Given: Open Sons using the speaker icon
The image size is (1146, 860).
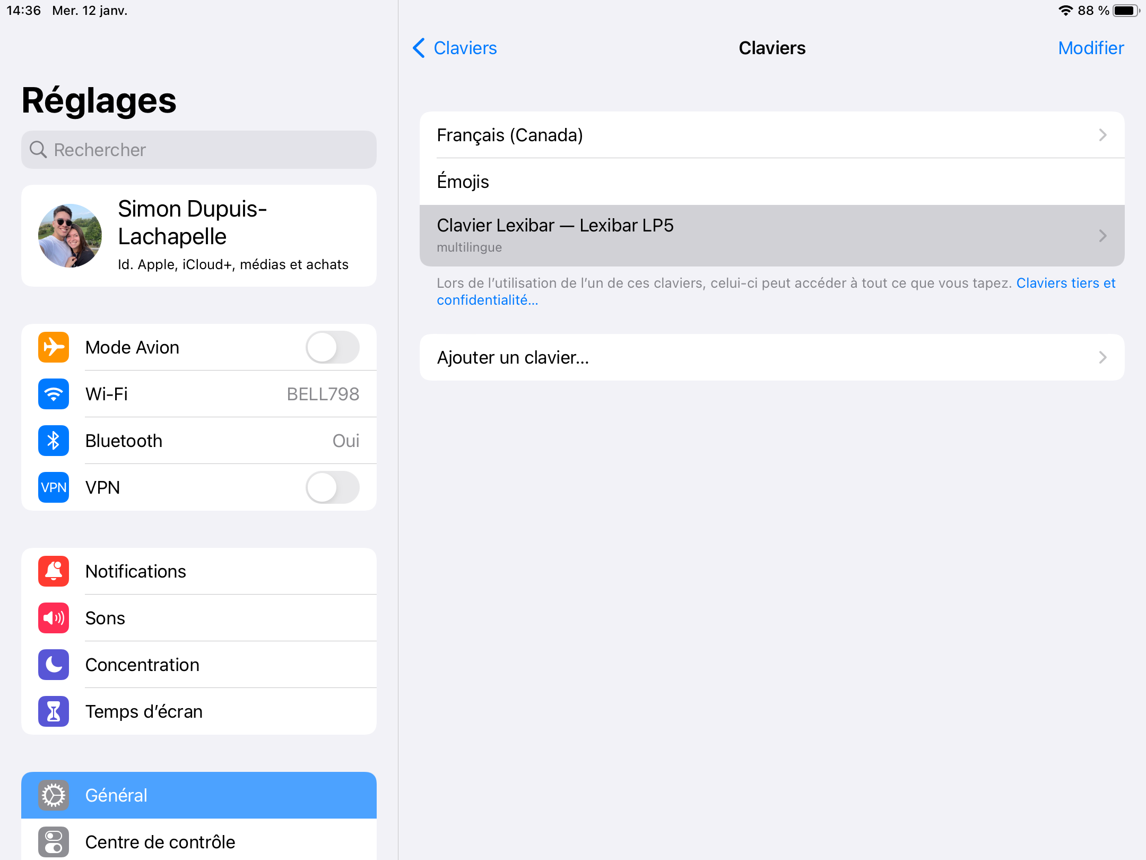Looking at the screenshot, I should (54, 618).
